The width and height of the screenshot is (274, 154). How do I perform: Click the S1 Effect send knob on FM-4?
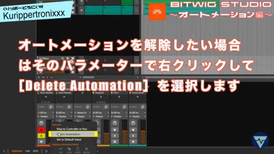(125, 107)
